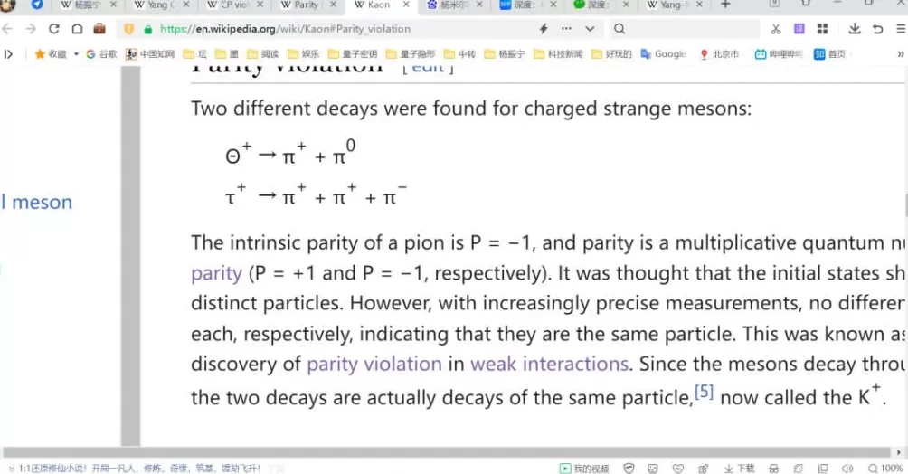Click the scissors screenshot icon in toolbar

pyautogui.click(x=775, y=29)
